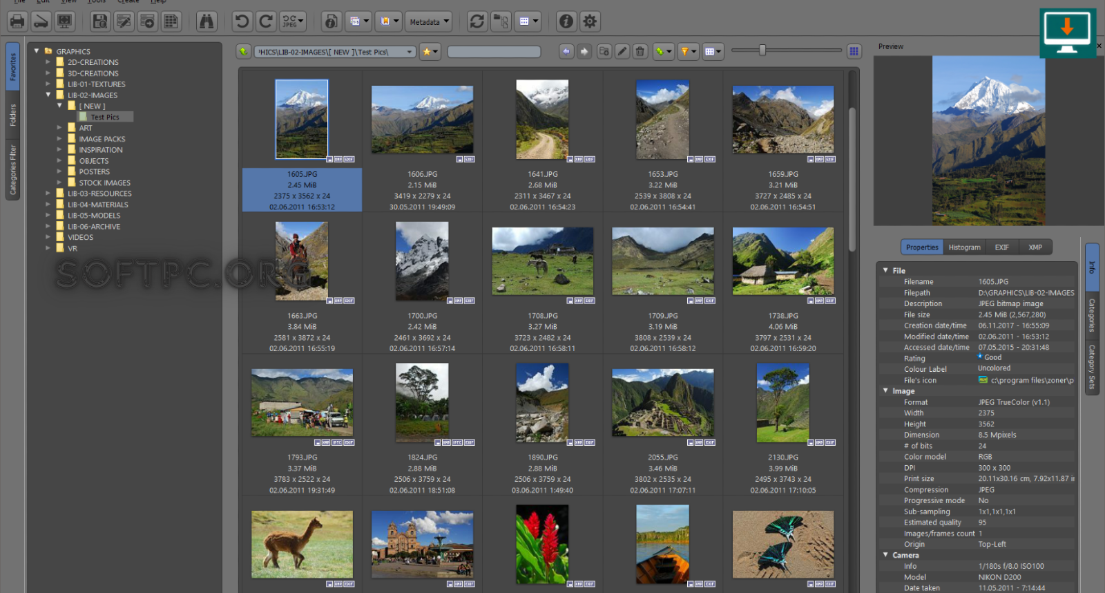Screen dimensions: 1105x593
Task: Go up one folder level
Action: (244, 52)
